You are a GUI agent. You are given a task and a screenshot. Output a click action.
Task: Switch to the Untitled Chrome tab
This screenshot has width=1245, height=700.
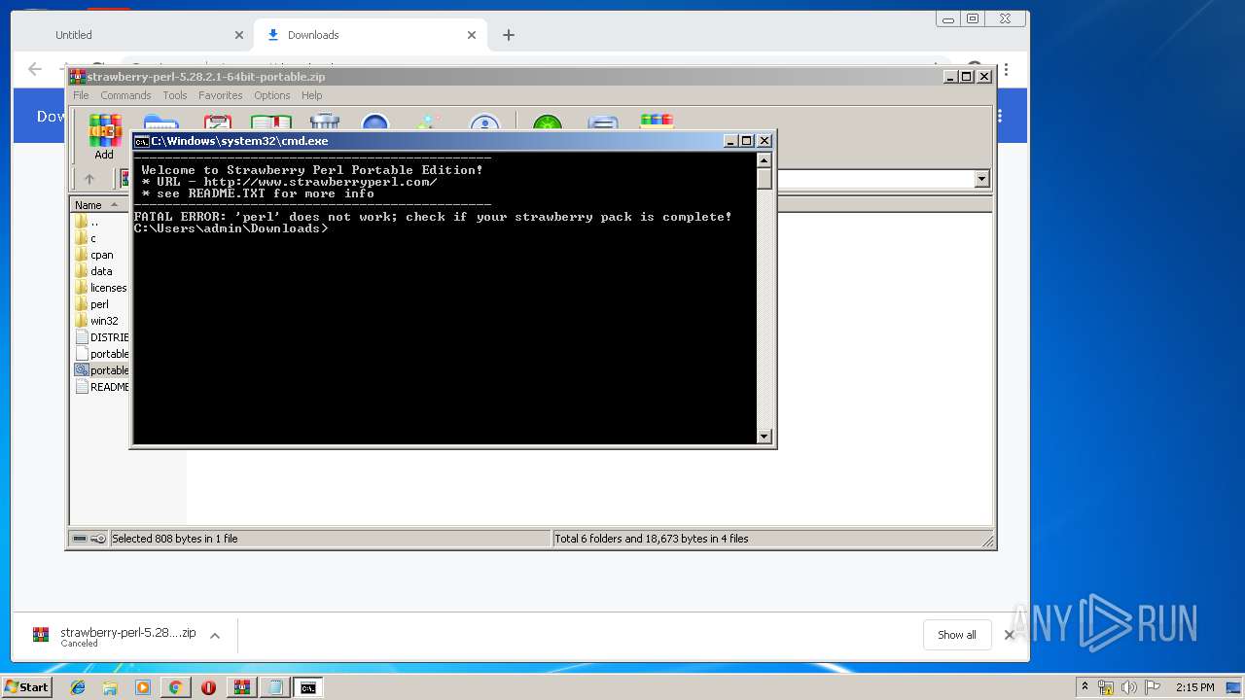click(x=136, y=35)
